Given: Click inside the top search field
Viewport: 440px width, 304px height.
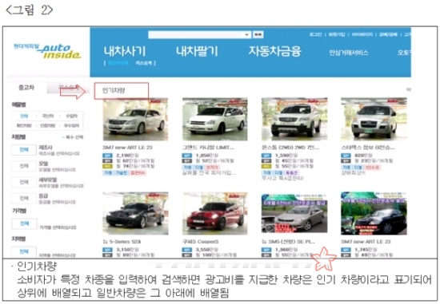Looking at the screenshot, I should (196, 35).
